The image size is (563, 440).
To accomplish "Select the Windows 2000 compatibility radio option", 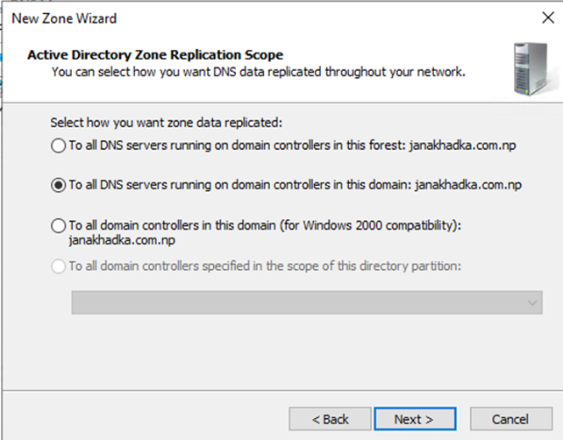I will coord(58,226).
